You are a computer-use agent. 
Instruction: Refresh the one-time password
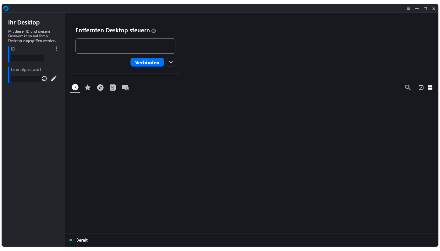coord(44,78)
